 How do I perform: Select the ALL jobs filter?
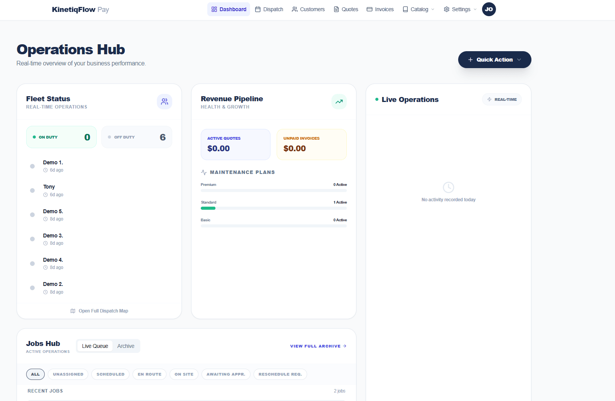tap(35, 374)
